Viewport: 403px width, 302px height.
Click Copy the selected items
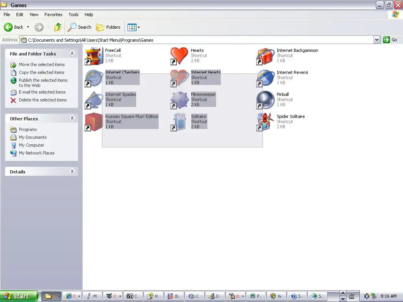coord(37,72)
